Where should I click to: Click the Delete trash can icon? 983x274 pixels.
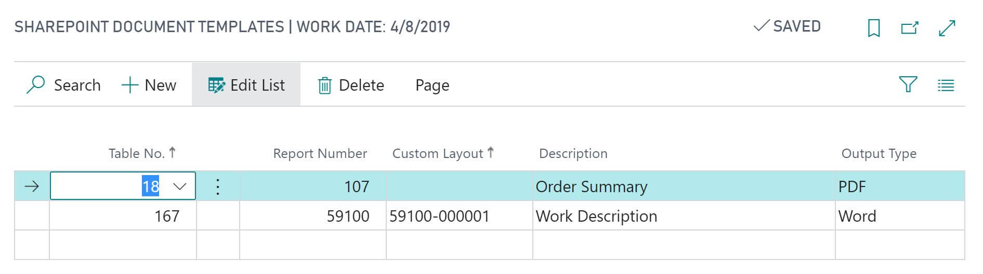coord(324,85)
